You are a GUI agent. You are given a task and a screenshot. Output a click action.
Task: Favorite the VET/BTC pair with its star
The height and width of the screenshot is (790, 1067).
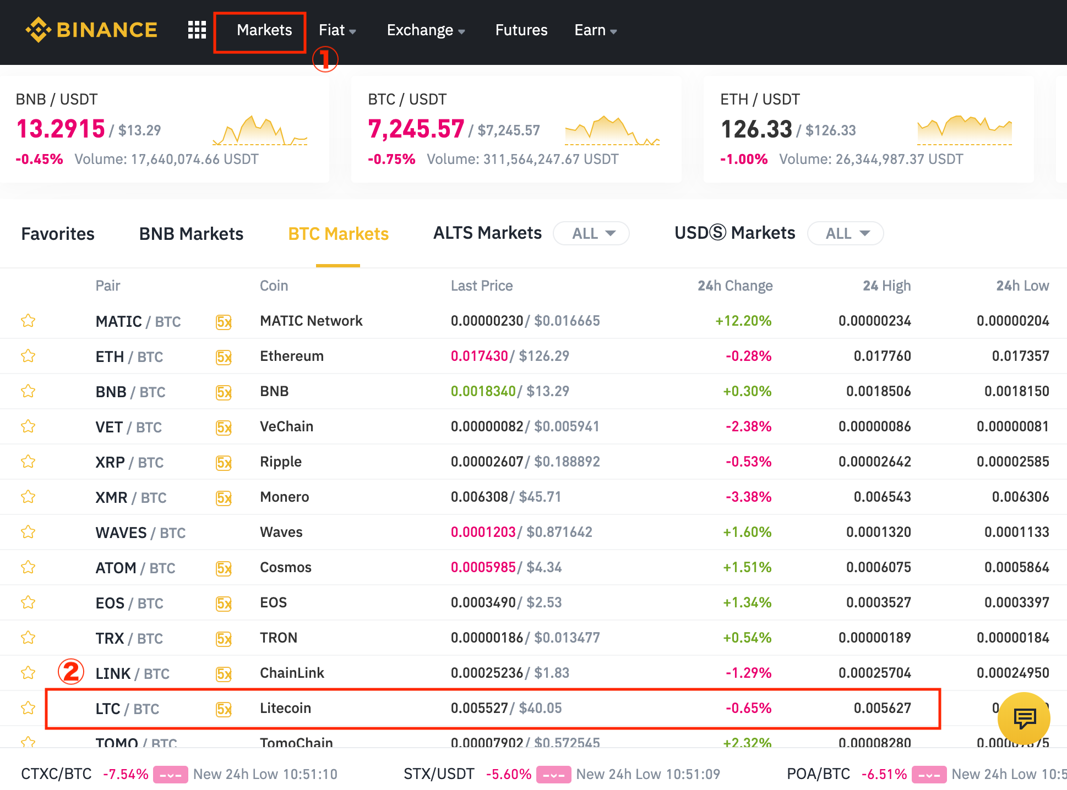tap(28, 426)
